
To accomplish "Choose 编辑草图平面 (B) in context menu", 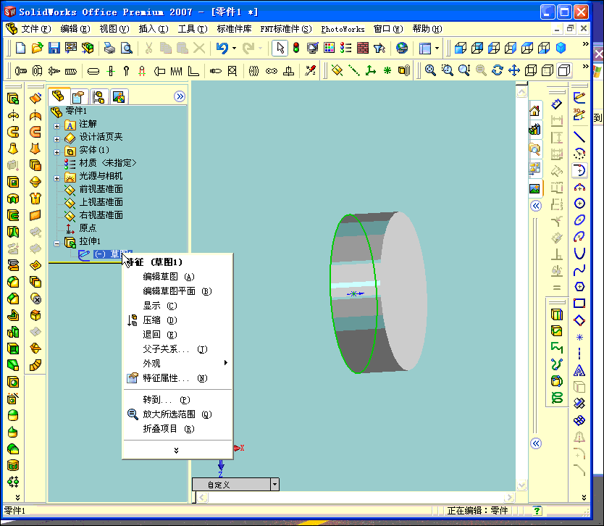I will coord(177,291).
